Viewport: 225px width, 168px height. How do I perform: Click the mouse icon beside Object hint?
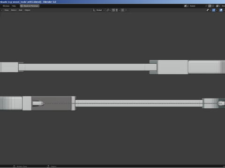point(48,167)
